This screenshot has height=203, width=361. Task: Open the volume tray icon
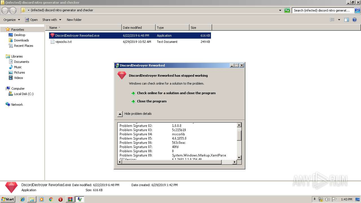point(327,199)
